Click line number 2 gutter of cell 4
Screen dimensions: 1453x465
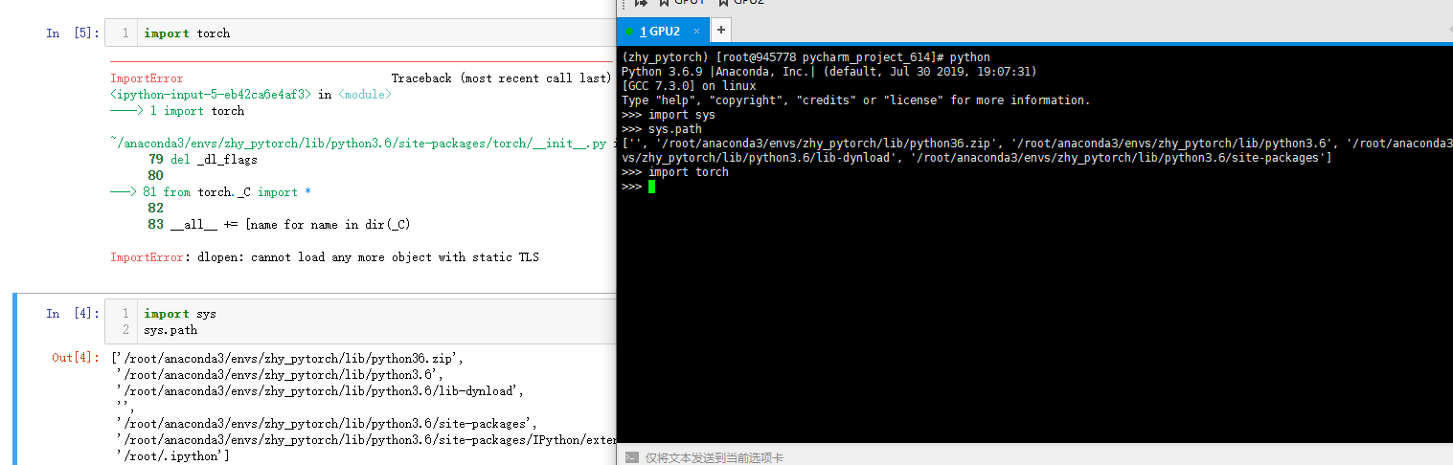pos(125,330)
